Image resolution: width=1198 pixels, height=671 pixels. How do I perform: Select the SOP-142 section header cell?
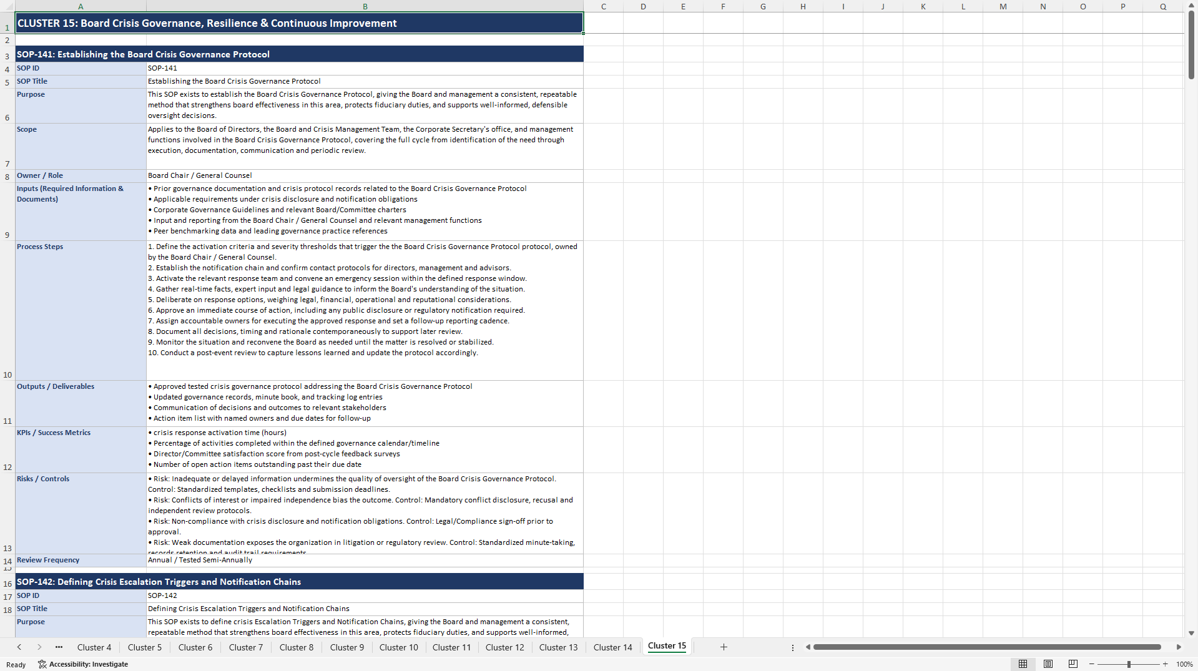tap(299, 582)
